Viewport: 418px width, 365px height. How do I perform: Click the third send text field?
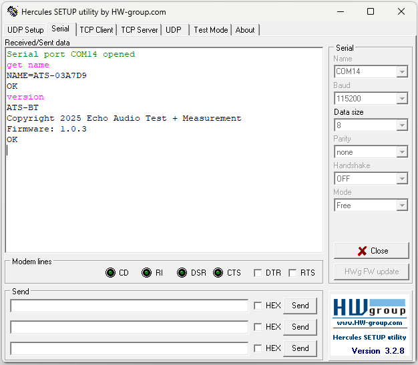coord(130,348)
